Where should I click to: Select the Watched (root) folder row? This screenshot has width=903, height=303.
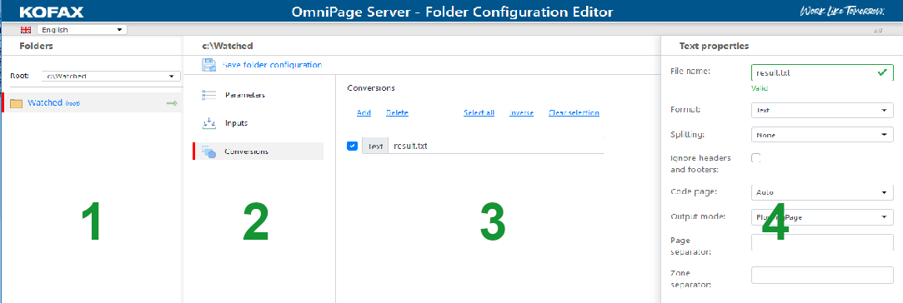point(93,103)
